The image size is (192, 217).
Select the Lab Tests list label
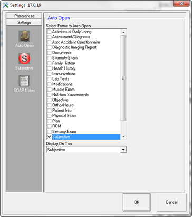(x=61, y=79)
